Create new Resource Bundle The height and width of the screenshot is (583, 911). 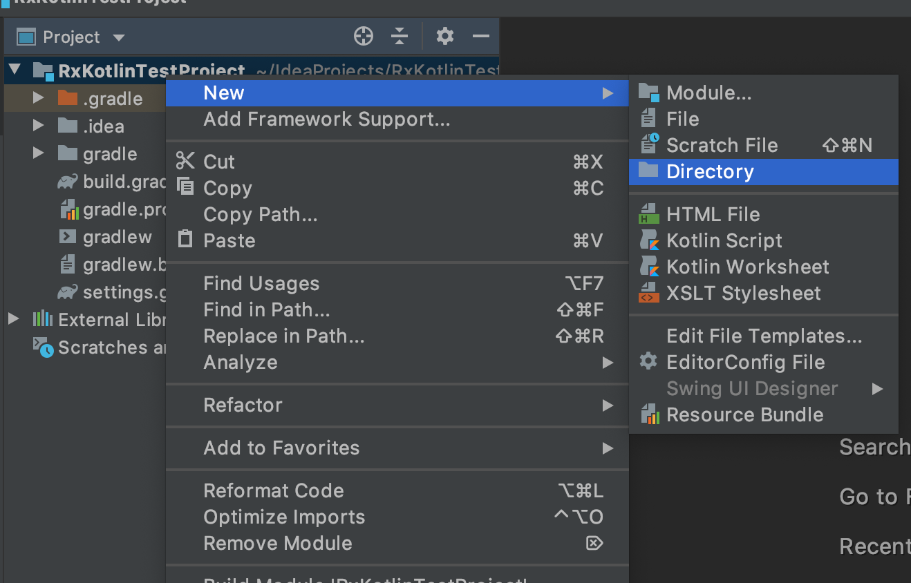point(764,414)
